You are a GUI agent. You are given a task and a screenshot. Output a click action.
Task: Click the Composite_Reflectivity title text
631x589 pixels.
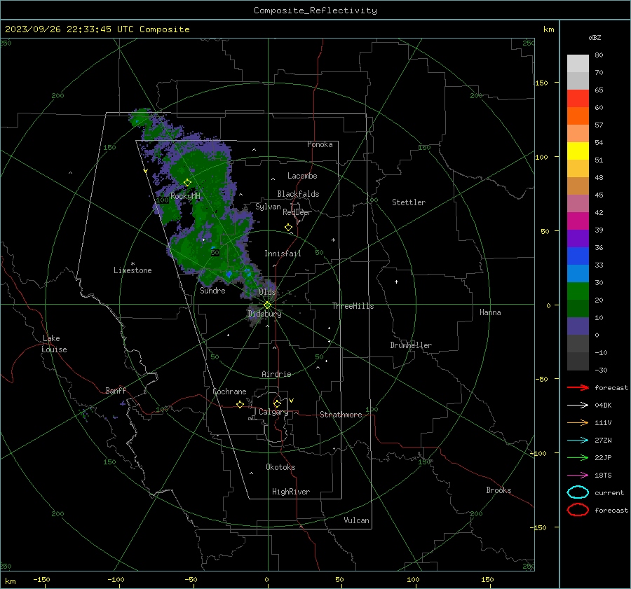pyautogui.click(x=315, y=11)
